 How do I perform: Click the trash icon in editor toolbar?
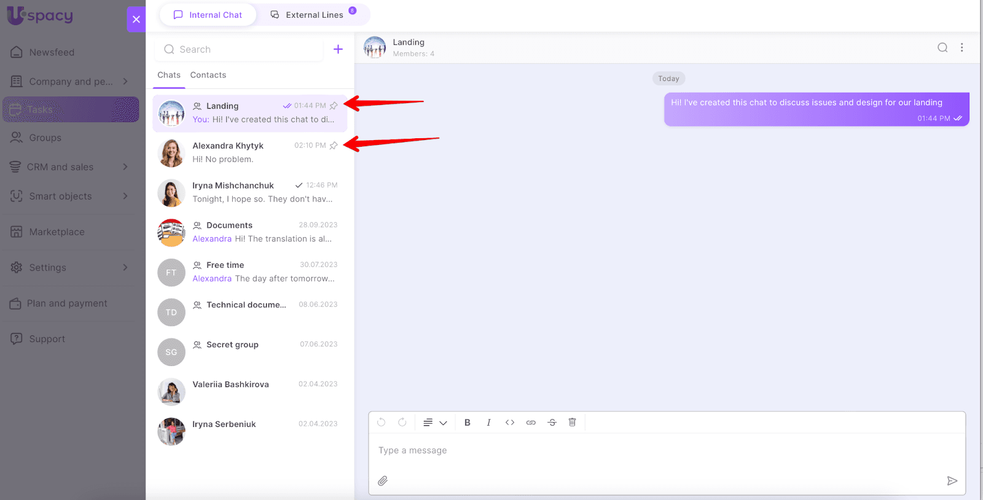pyautogui.click(x=572, y=423)
